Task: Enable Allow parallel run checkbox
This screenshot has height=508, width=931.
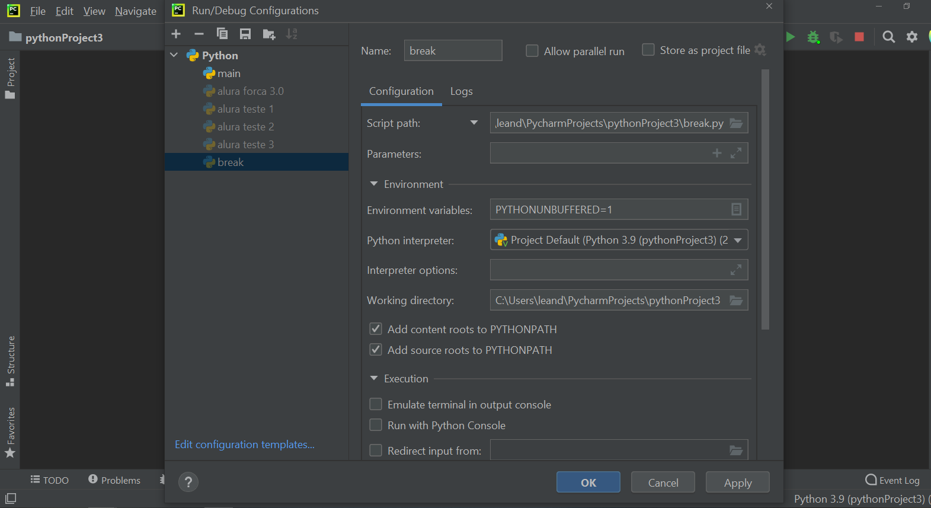Action: 532,51
